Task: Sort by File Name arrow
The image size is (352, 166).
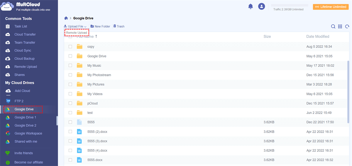Action: point(96,36)
